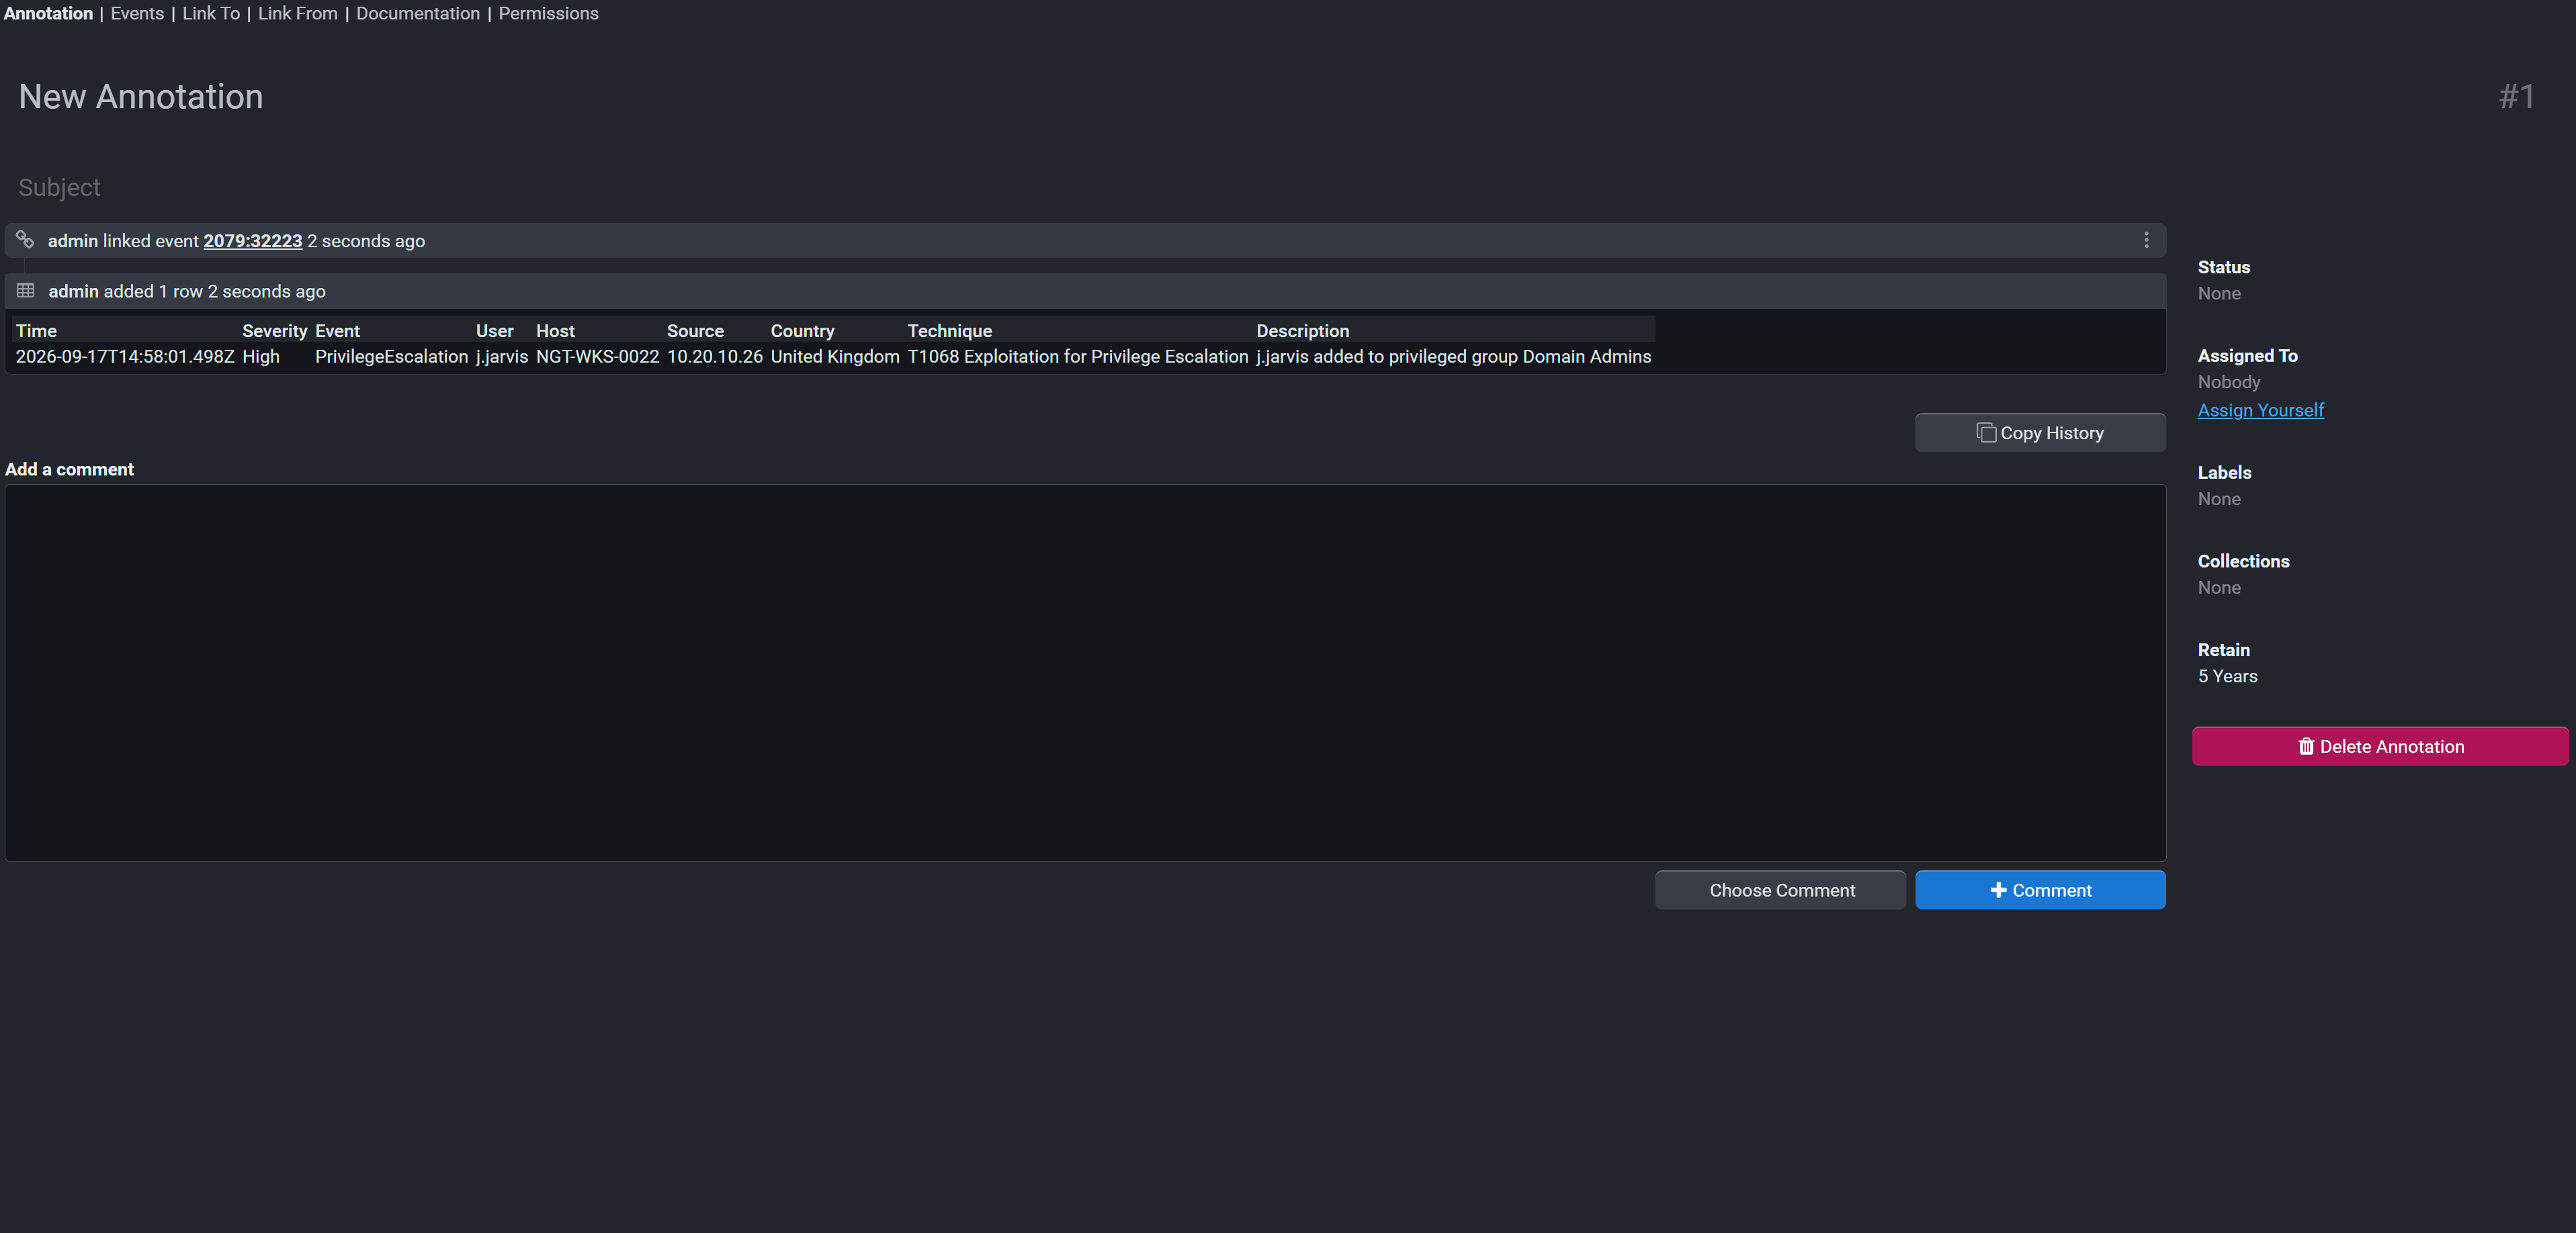Open the Events tab

(137, 13)
